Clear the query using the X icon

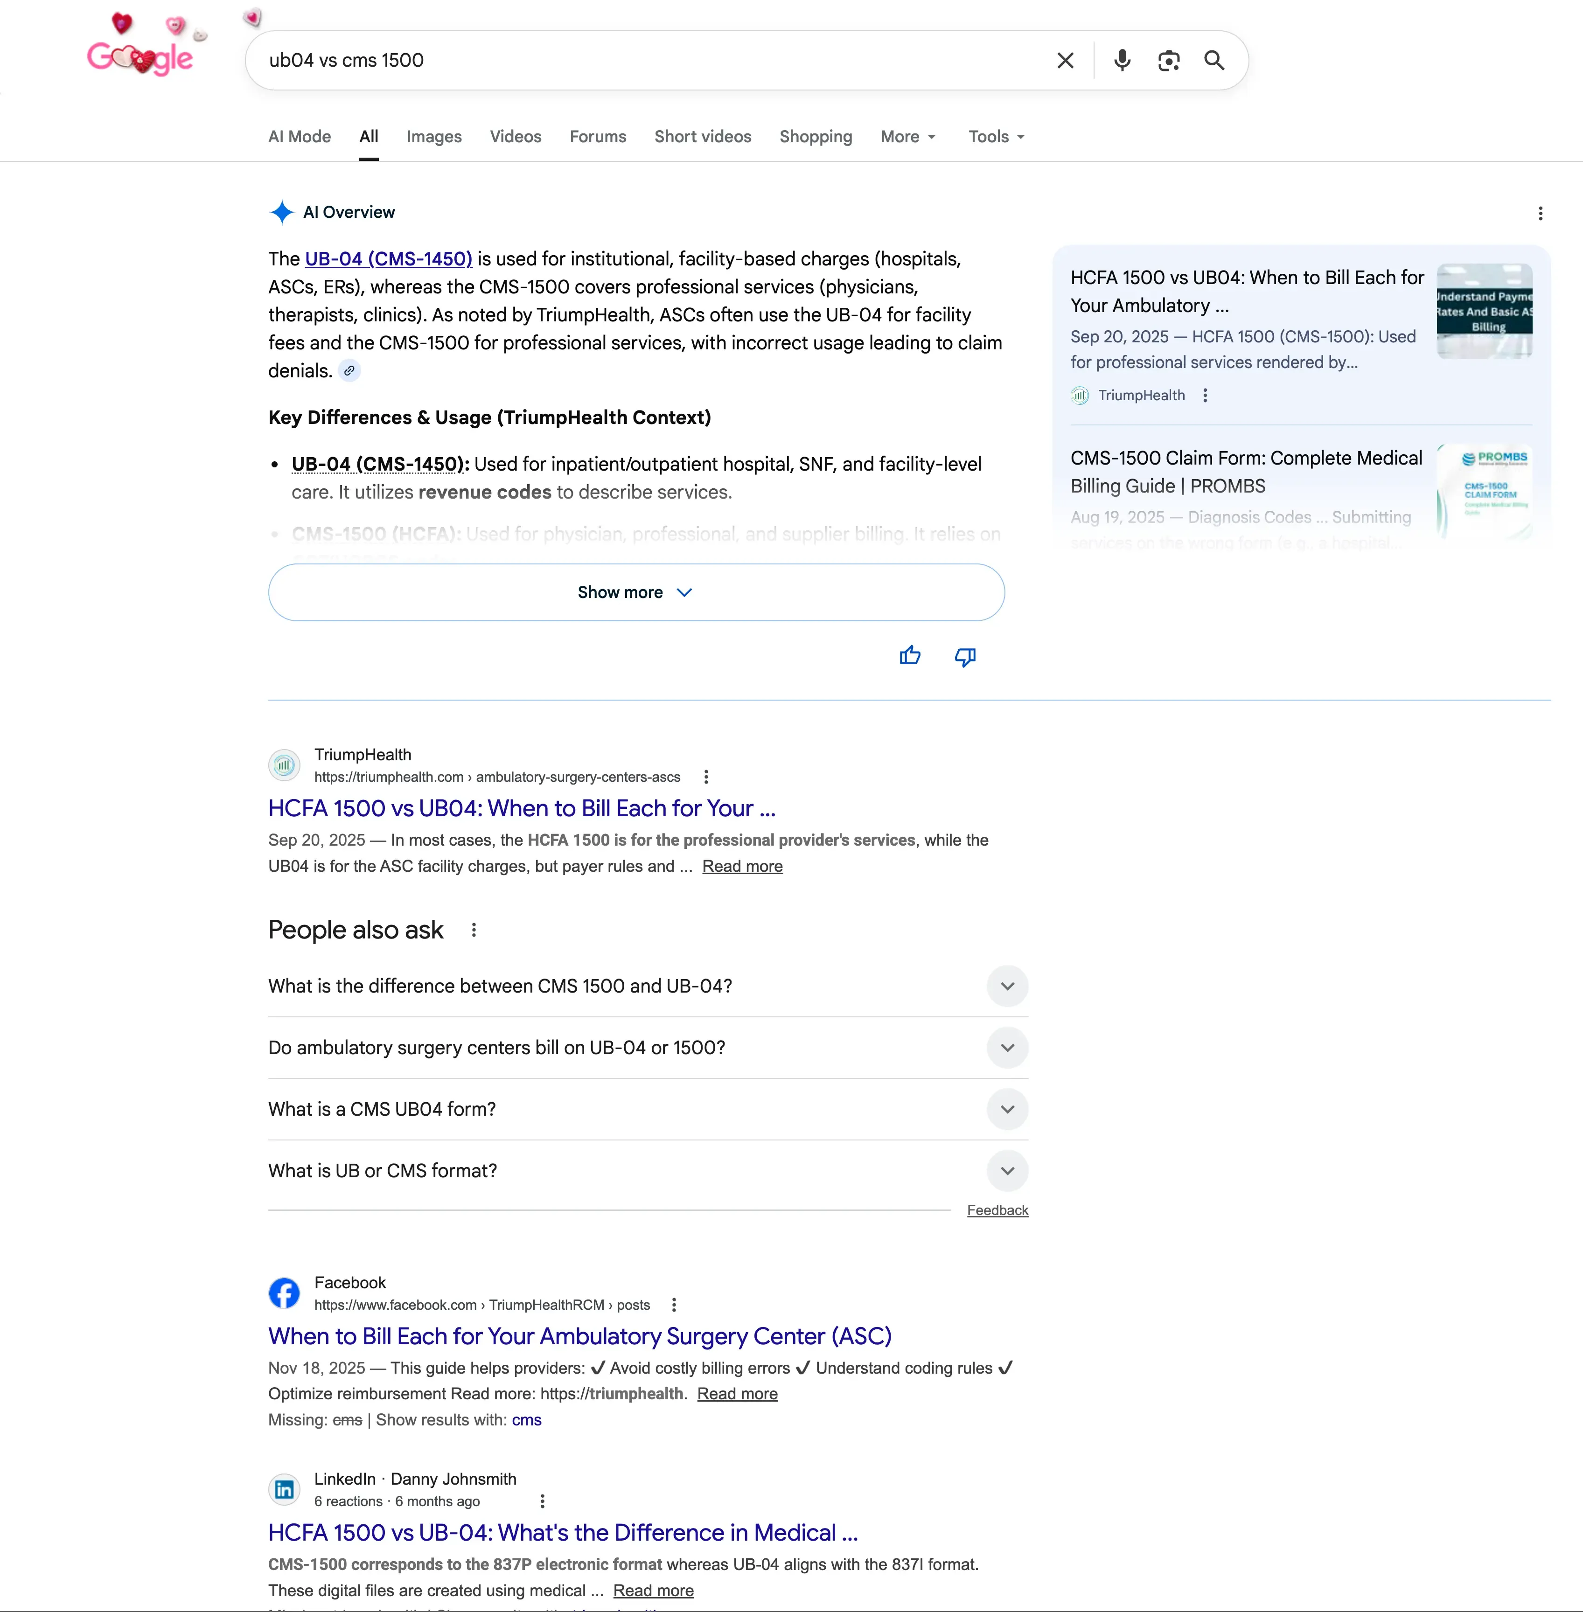click(x=1065, y=61)
